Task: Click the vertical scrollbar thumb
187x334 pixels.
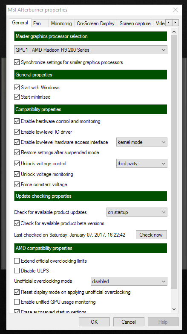Action: pyautogui.click(x=174, y=162)
